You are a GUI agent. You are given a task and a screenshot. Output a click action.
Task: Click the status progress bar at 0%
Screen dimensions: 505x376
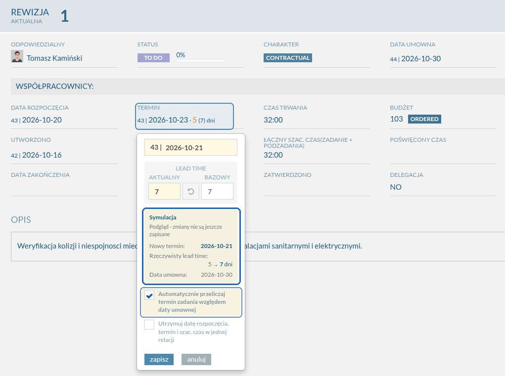200,60
